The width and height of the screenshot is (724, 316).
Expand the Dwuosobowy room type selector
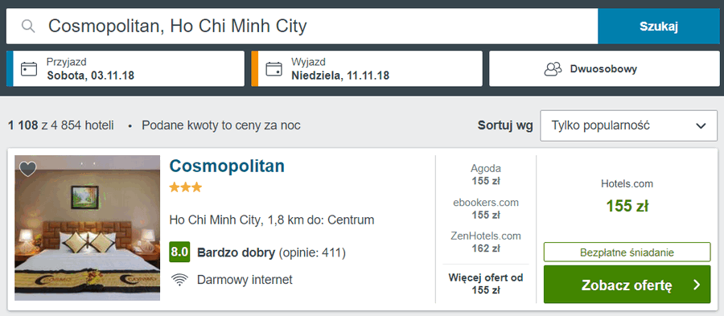pos(604,68)
